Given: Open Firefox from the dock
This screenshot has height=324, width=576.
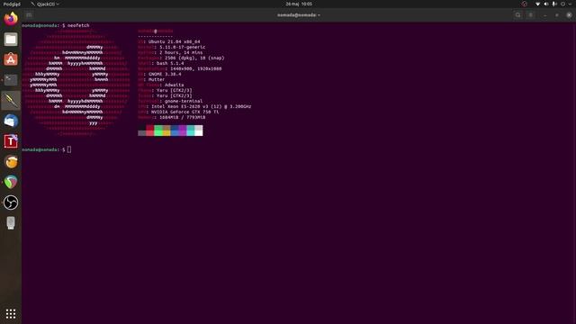Looking at the screenshot, I should click(11, 19).
